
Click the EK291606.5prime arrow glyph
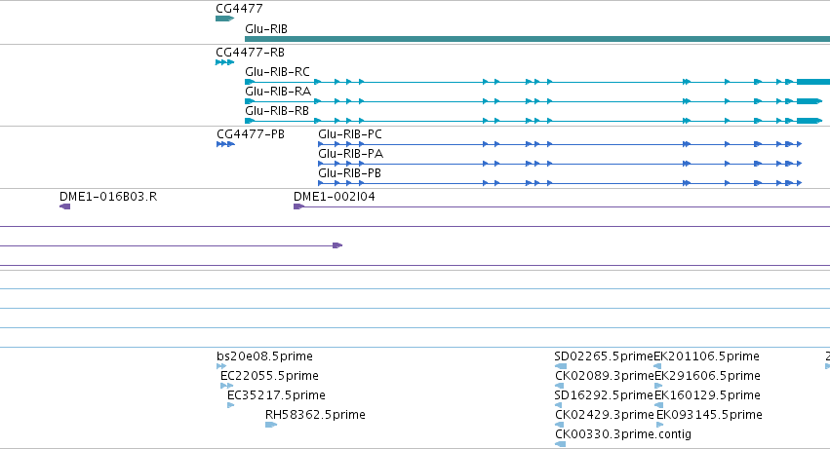(658, 386)
